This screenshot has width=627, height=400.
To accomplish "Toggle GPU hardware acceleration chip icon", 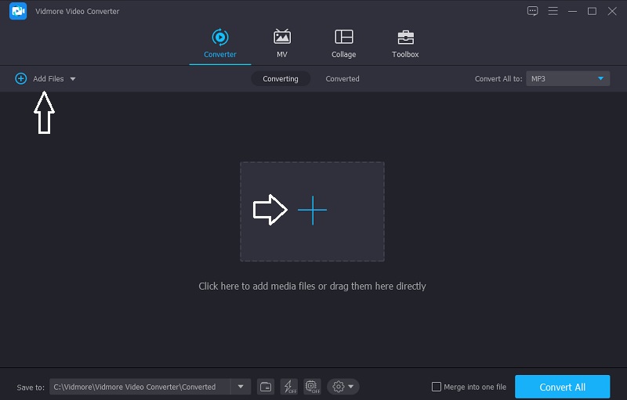I will coord(312,387).
